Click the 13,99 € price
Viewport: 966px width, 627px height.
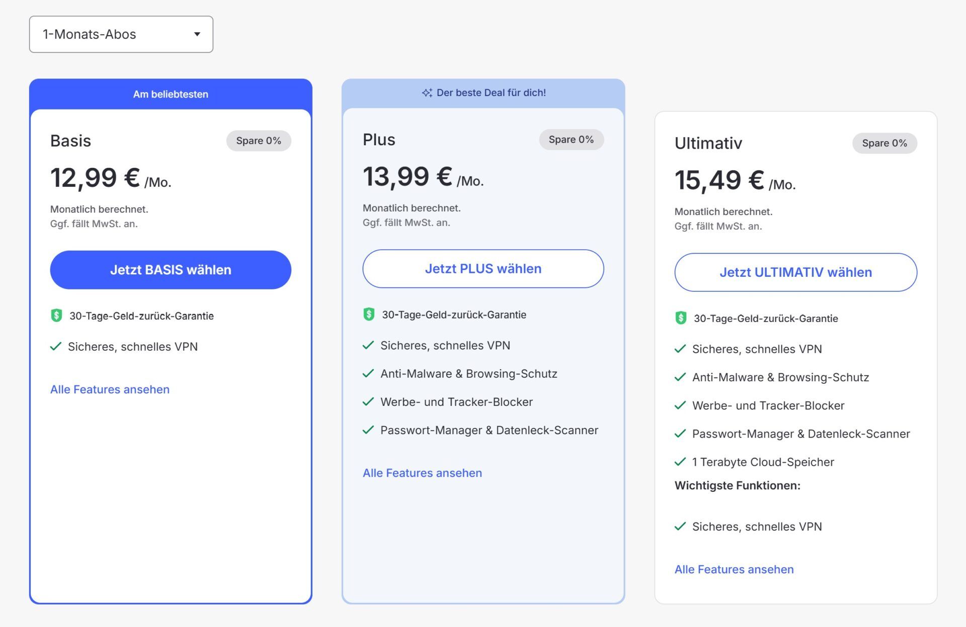(x=408, y=177)
